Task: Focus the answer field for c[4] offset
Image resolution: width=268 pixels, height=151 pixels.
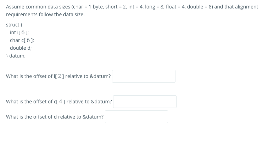Action: (x=145, y=102)
